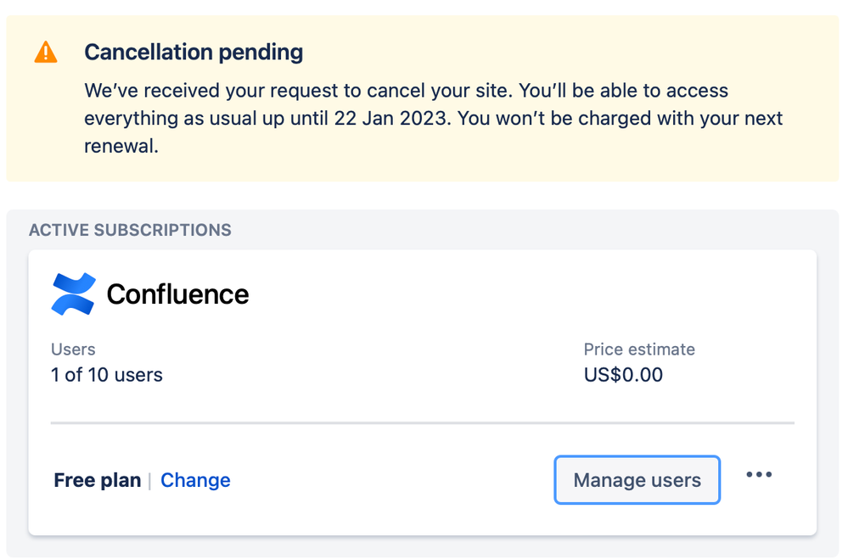Click the Manage users button
848x559 pixels.
(637, 479)
